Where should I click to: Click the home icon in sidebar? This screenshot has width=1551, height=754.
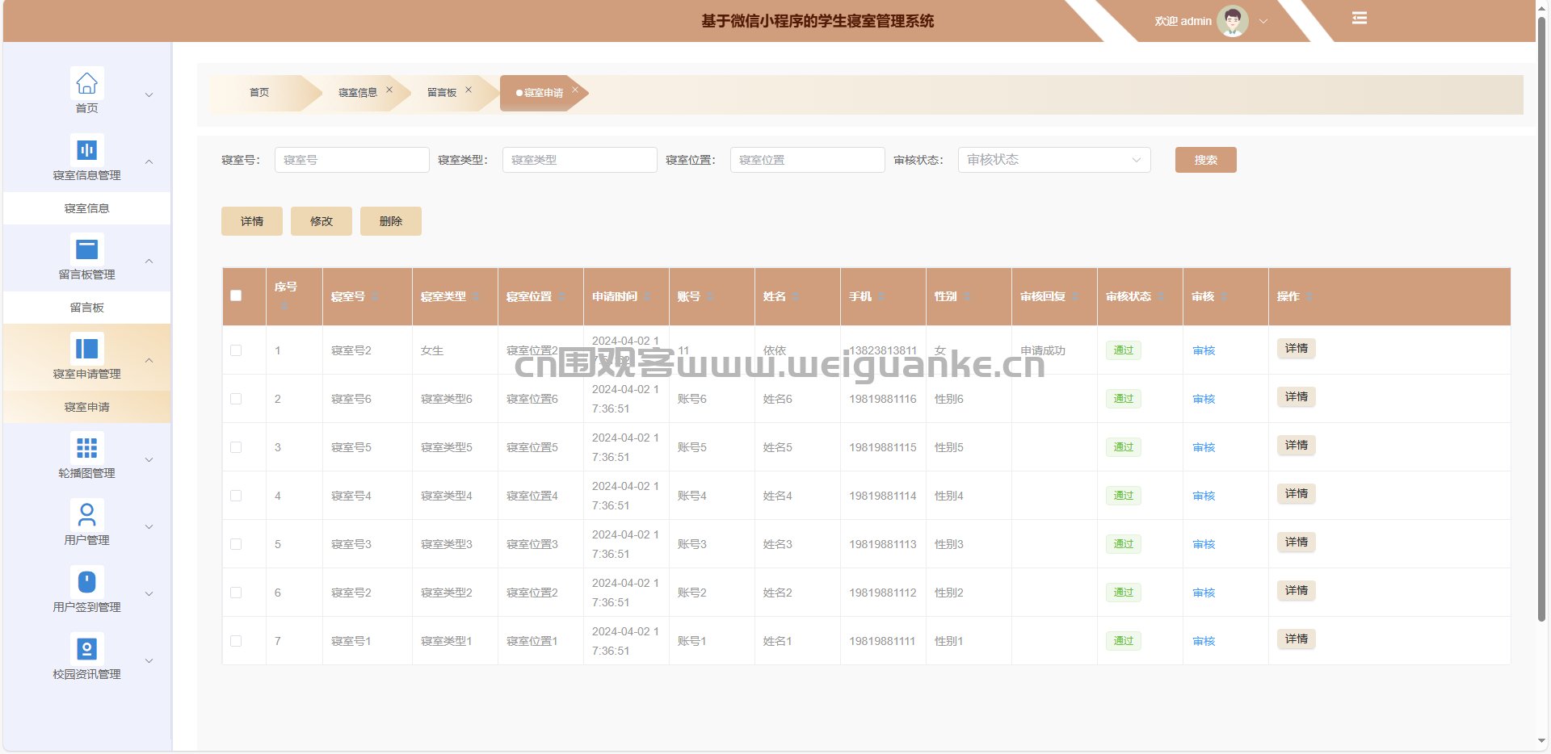point(86,83)
